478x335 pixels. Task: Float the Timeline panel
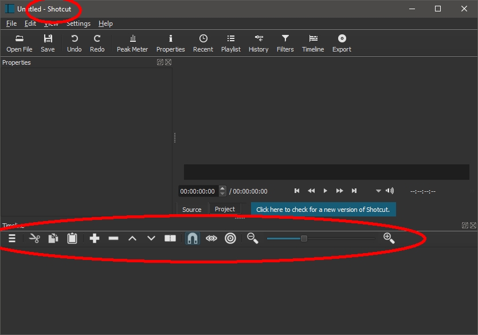pos(465,226)
